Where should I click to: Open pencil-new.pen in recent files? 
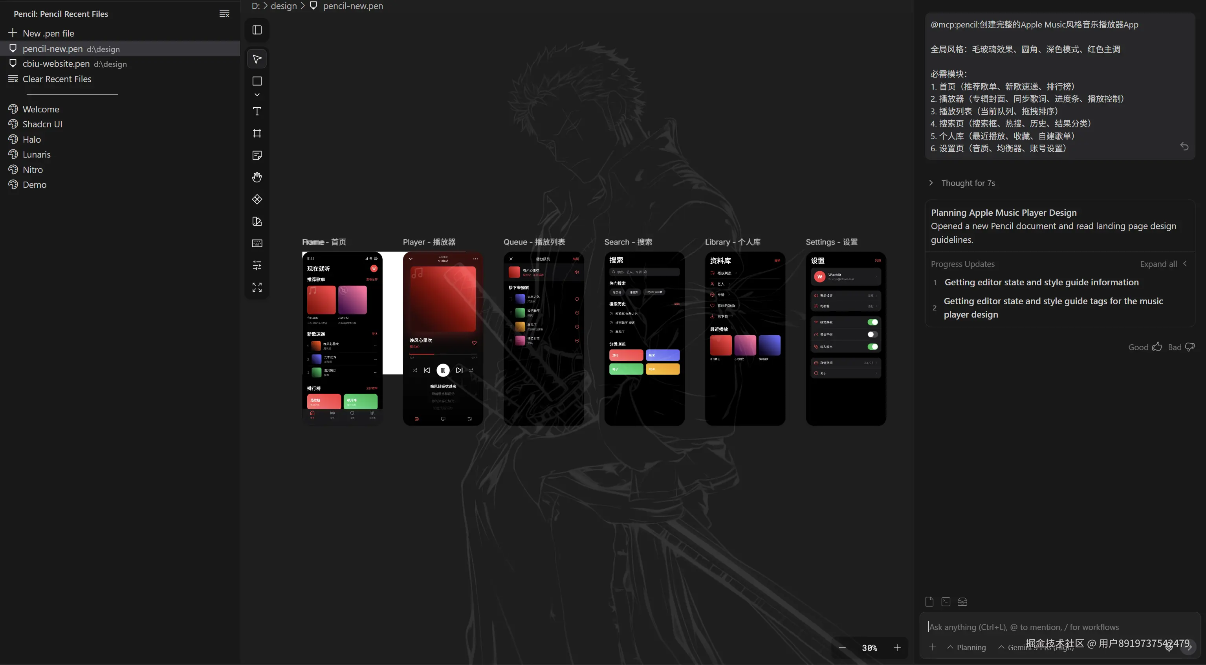53,49
